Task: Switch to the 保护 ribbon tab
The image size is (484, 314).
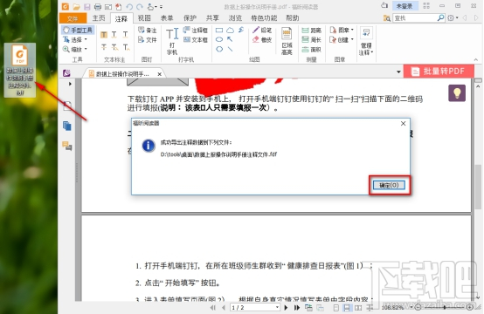Action: point(190,18)
